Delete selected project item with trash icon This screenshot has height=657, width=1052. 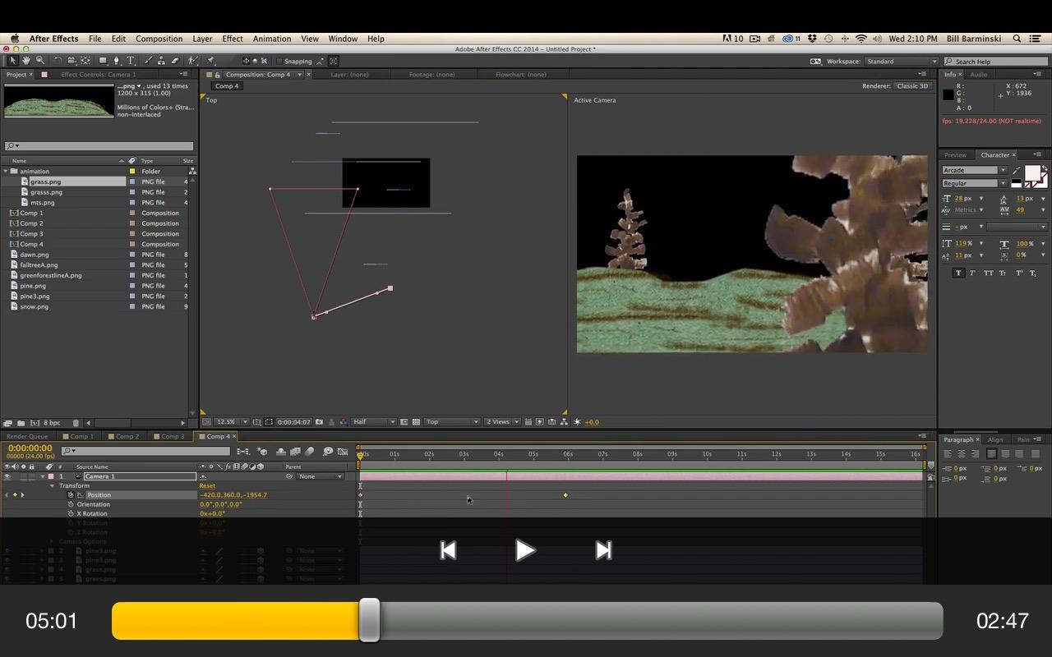pyautogui.click(x=76, y=423)
